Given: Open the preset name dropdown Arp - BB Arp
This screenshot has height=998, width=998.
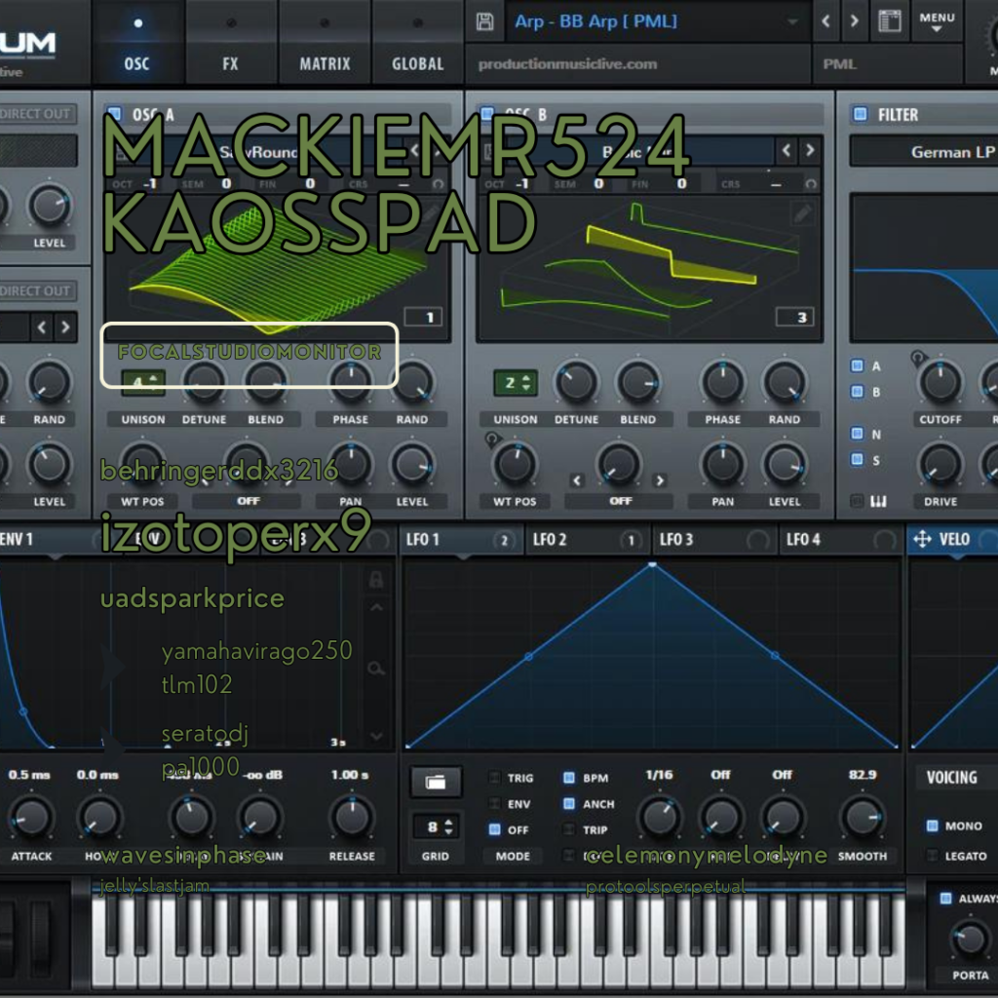Looking at the screenshot, I should 658,21.
